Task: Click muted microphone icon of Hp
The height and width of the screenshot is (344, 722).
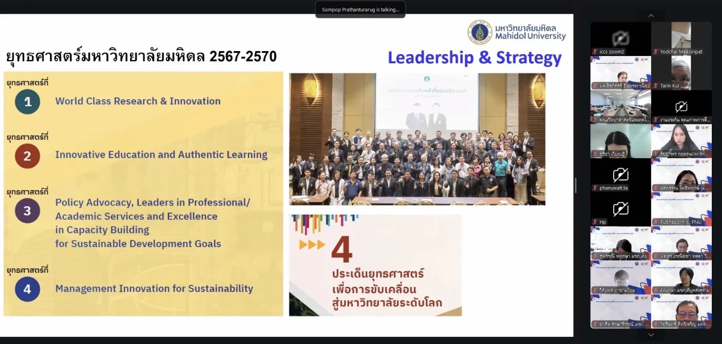Action: (595, 222)
